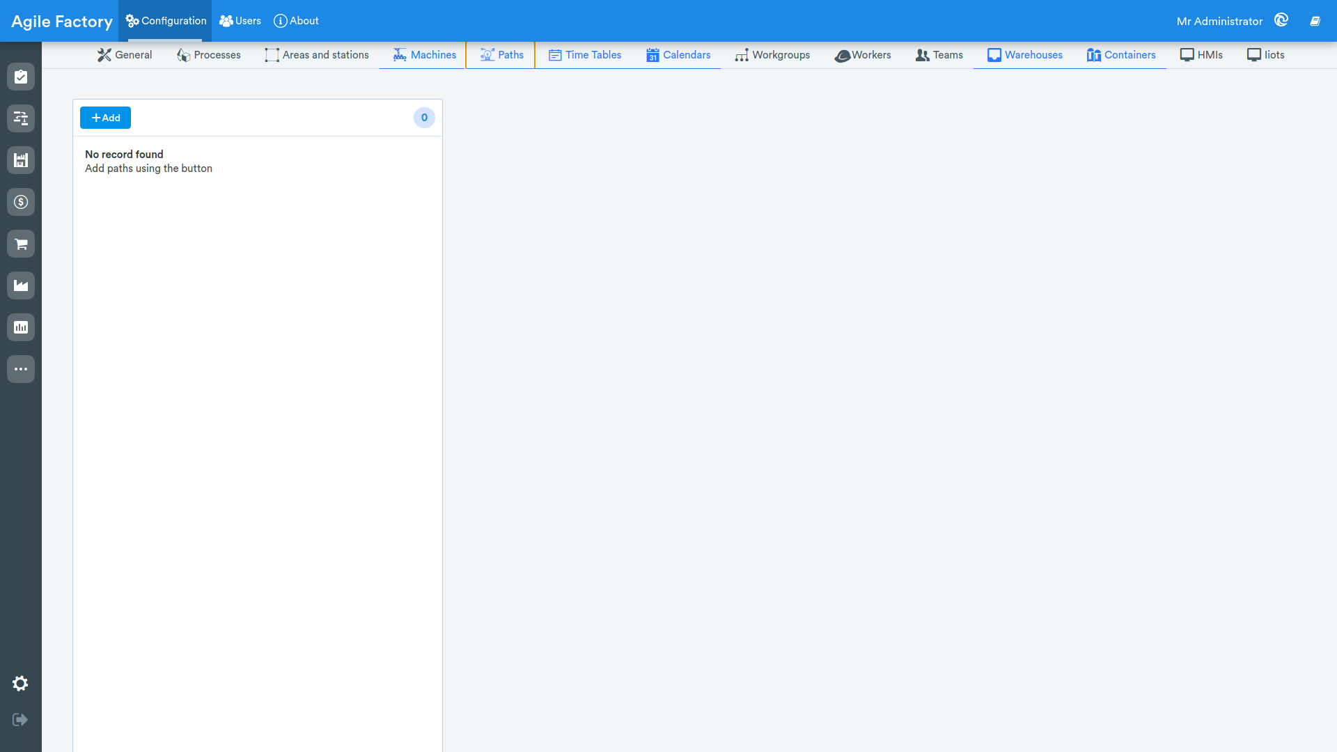Click the swirl logo icon beside Mr Administrator
This screenshot has height=752, width=1337.
pos(1281,20)
